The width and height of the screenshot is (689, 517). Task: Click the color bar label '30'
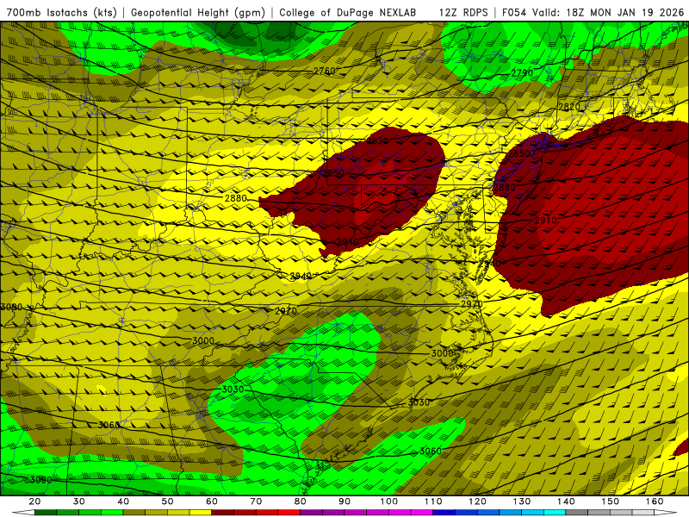[x=78, y=501]
